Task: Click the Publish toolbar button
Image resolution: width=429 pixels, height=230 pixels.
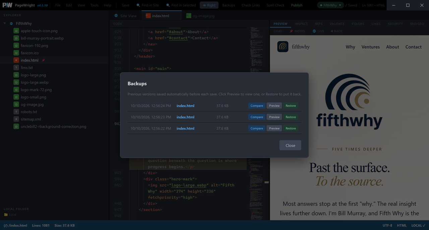Action: click(x=297, y=5)
